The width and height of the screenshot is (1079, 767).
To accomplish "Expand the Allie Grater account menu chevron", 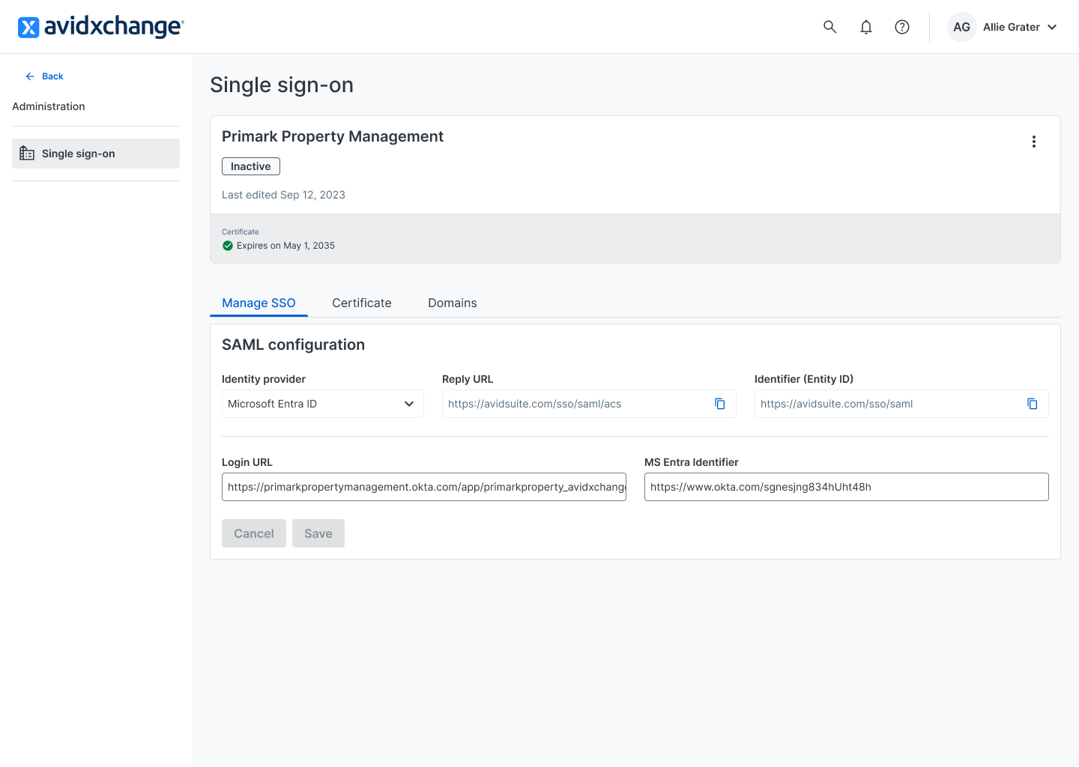I will [x=1052, y=27].
